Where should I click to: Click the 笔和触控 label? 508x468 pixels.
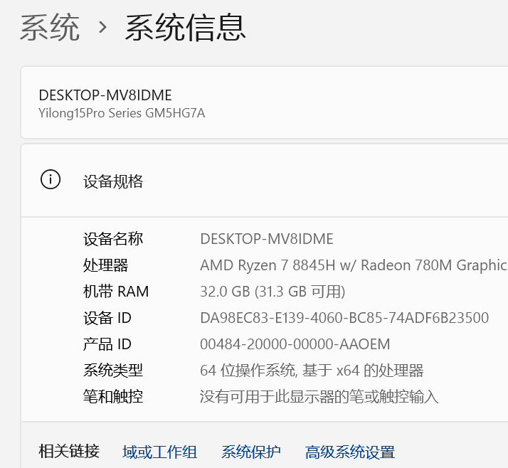pyautogui.click(x=113, y=396)
